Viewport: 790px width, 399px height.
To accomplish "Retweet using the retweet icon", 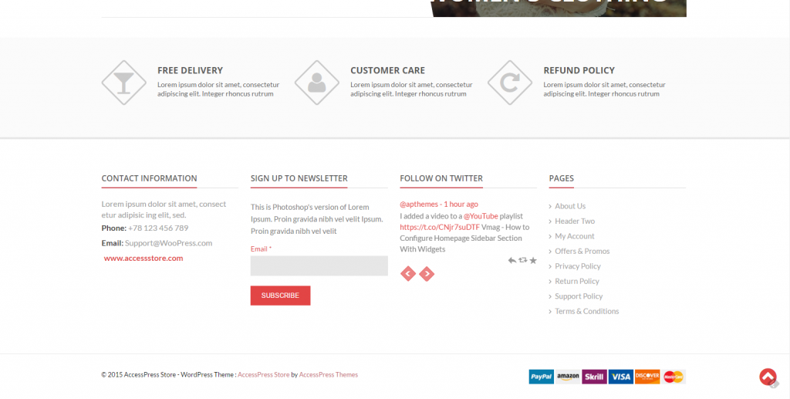I will coord(523,260).
